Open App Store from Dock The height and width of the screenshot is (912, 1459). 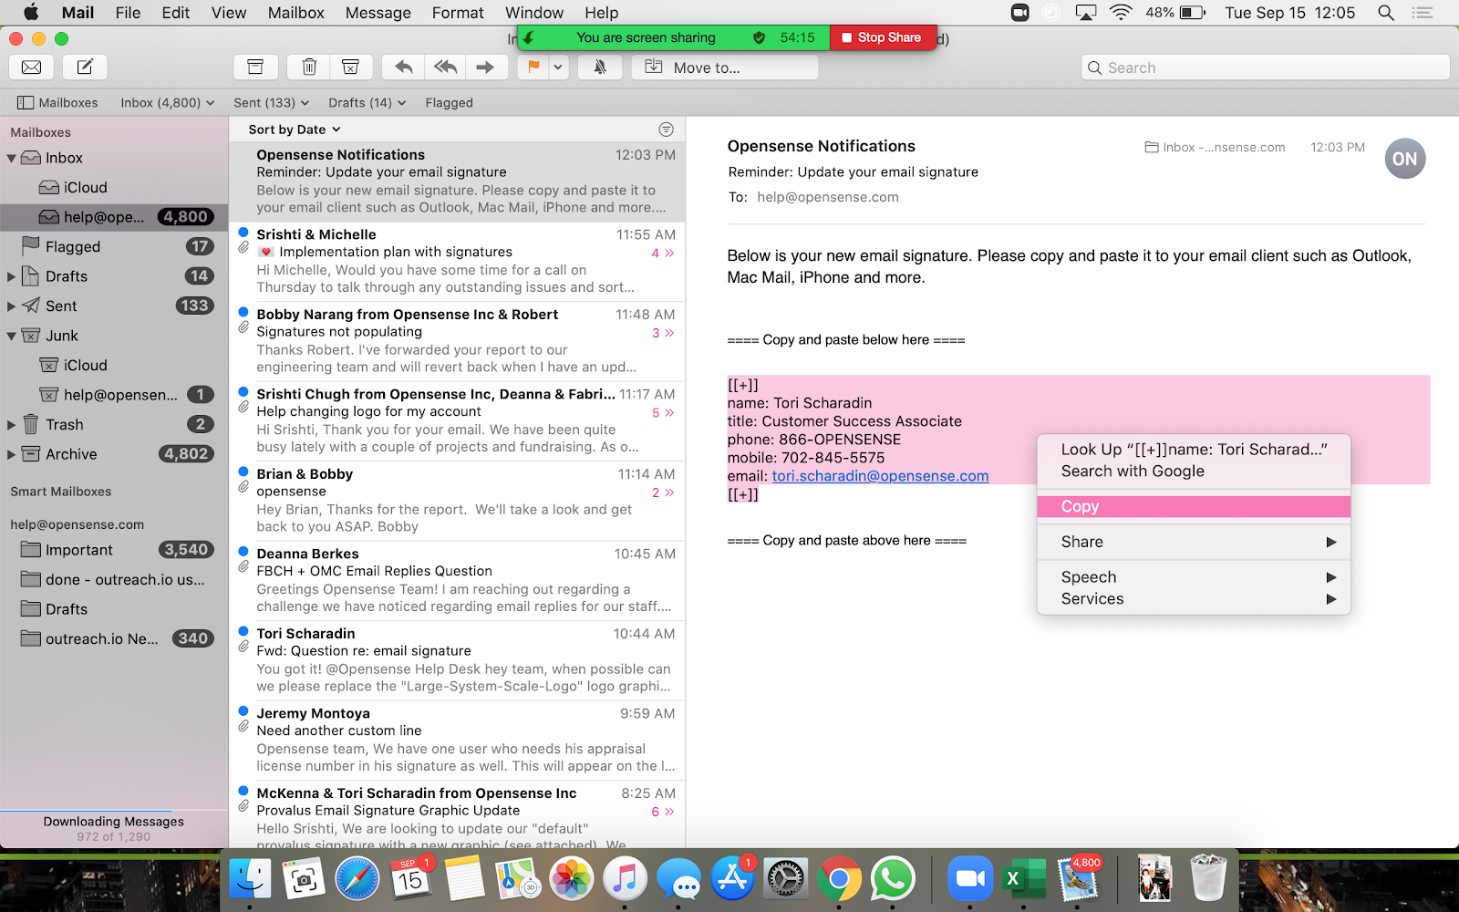pyautogui.click(x=732, y=879)
